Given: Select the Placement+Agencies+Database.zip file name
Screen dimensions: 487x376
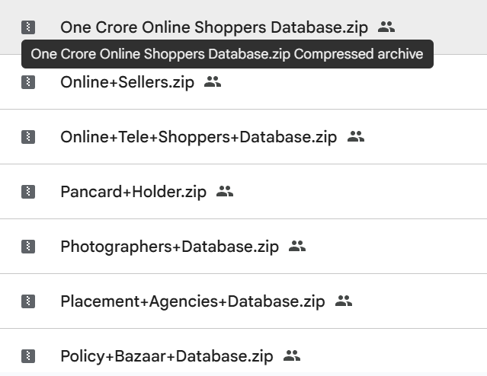Looking at the screenshot, I should (x=193, y=301).
